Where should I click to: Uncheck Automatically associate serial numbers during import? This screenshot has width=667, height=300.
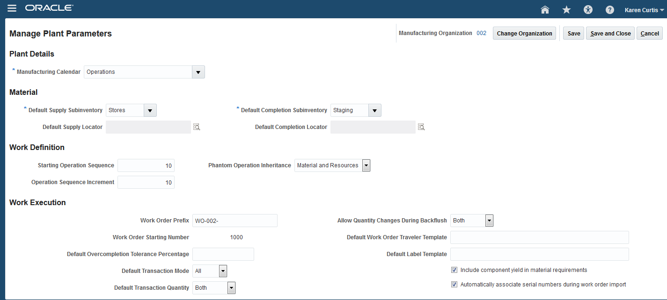click(454, 284)
